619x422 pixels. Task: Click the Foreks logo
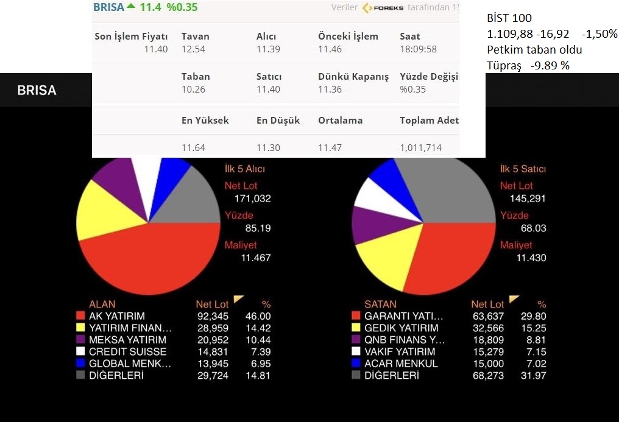[x=383, y=7]
